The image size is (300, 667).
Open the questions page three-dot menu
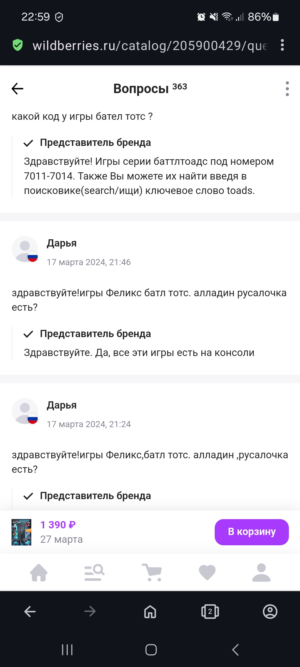pyautogui.click(x=287, y=89)
